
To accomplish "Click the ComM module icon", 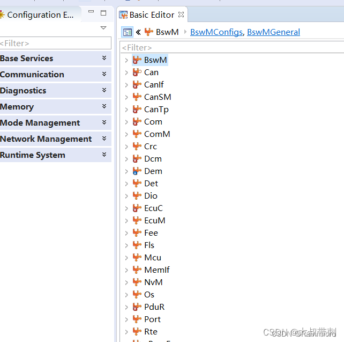I will pyautogui.click(x=137, y=134).
